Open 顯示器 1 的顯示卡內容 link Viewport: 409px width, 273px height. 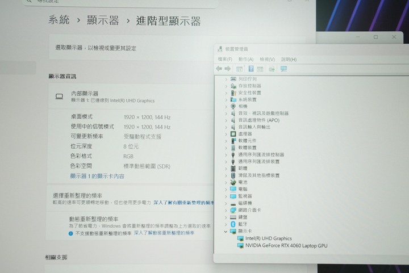pyautogui.click(x=97, y=177)
